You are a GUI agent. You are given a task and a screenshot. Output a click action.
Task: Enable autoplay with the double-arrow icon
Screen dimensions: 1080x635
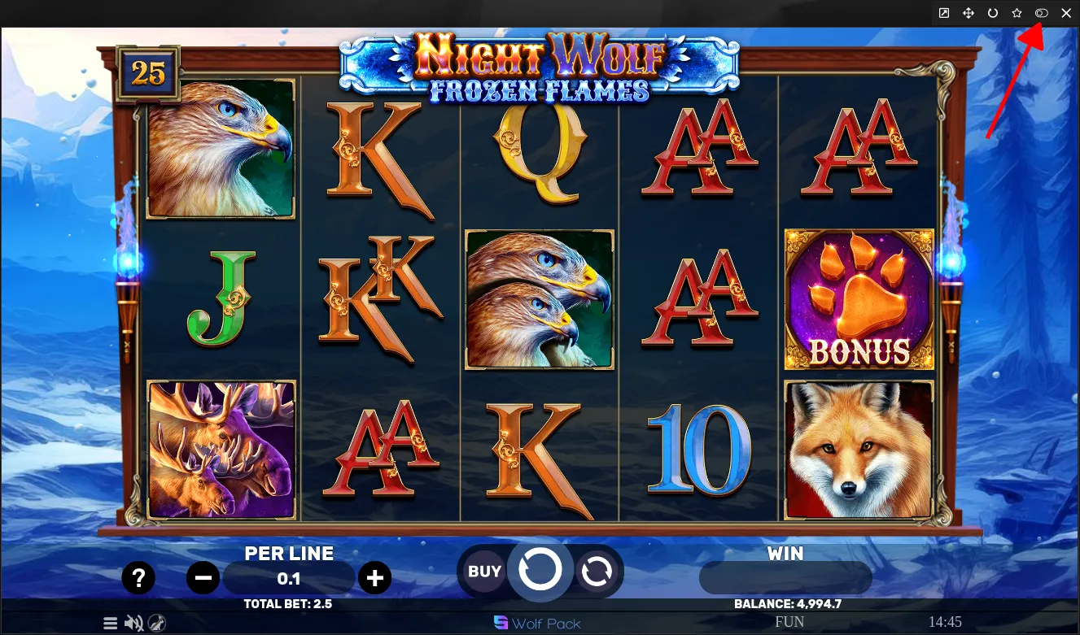click(x=597, y=572)
